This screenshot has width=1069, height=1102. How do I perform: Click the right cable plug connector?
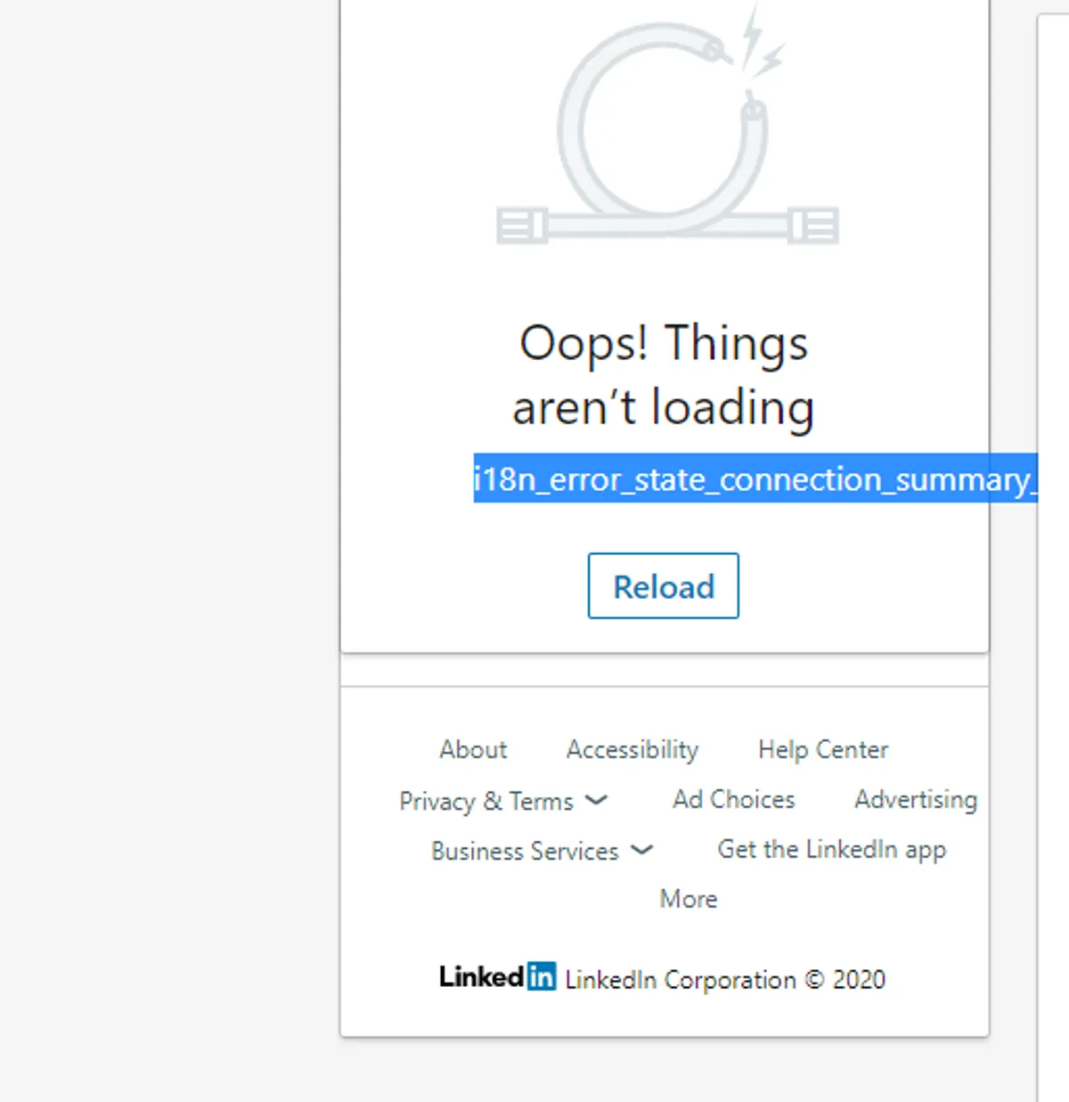(813, 225)
